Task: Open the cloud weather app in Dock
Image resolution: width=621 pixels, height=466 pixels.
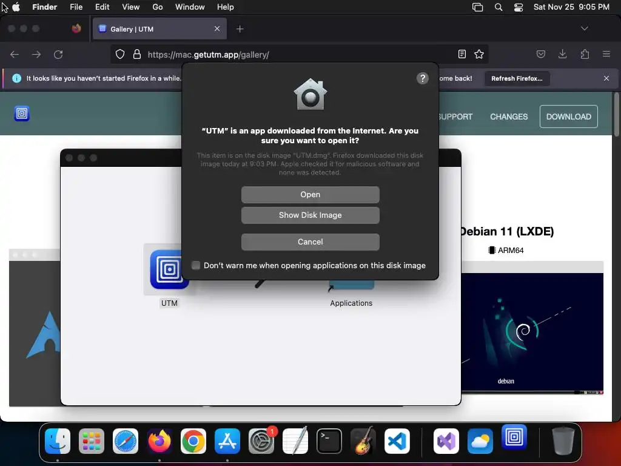Action: coord(480,441)
